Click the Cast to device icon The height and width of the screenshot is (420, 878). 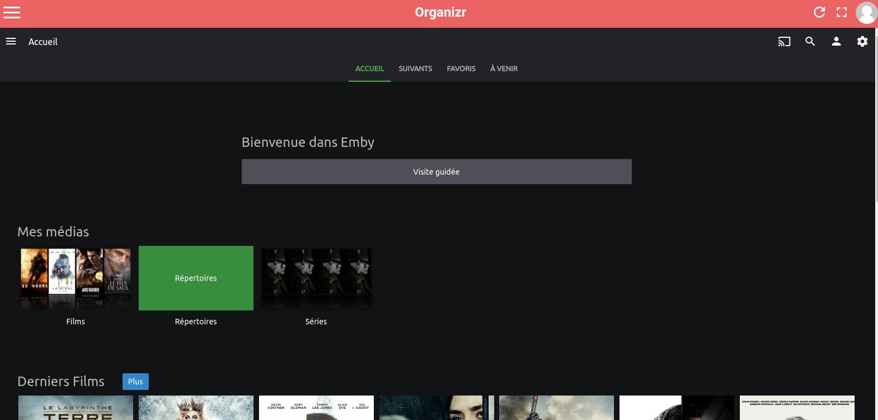(784, 42)
